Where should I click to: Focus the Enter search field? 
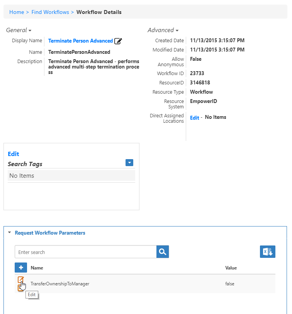point(85,252)
